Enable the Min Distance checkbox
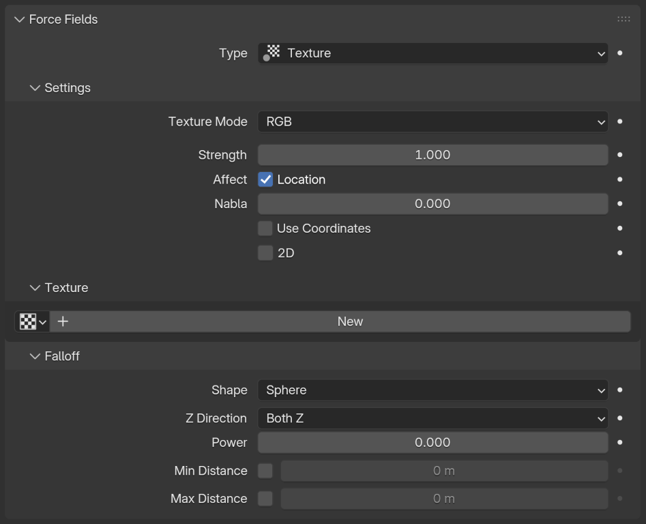The image size is (646, 524). coord(265,471)
